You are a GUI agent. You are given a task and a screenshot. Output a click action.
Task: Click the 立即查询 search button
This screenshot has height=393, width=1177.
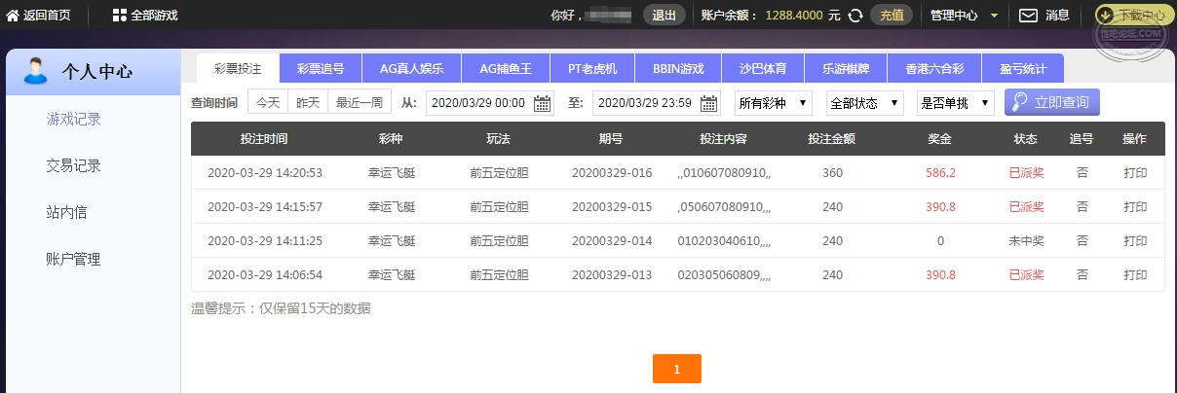1052,102
